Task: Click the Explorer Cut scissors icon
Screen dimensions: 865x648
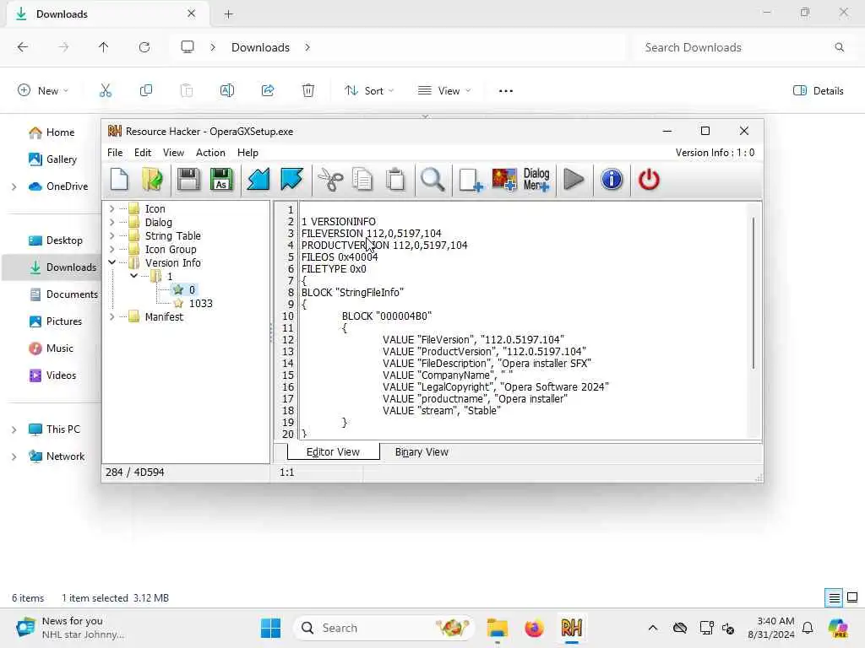Action: 106,91
